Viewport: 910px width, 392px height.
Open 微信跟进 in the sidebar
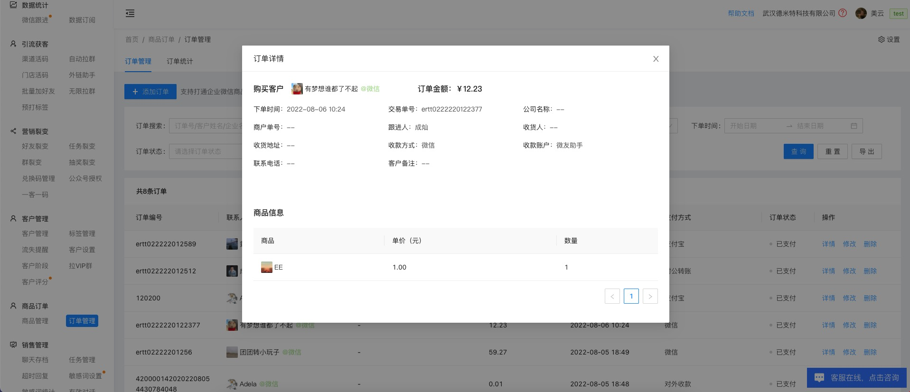[35, 20]
